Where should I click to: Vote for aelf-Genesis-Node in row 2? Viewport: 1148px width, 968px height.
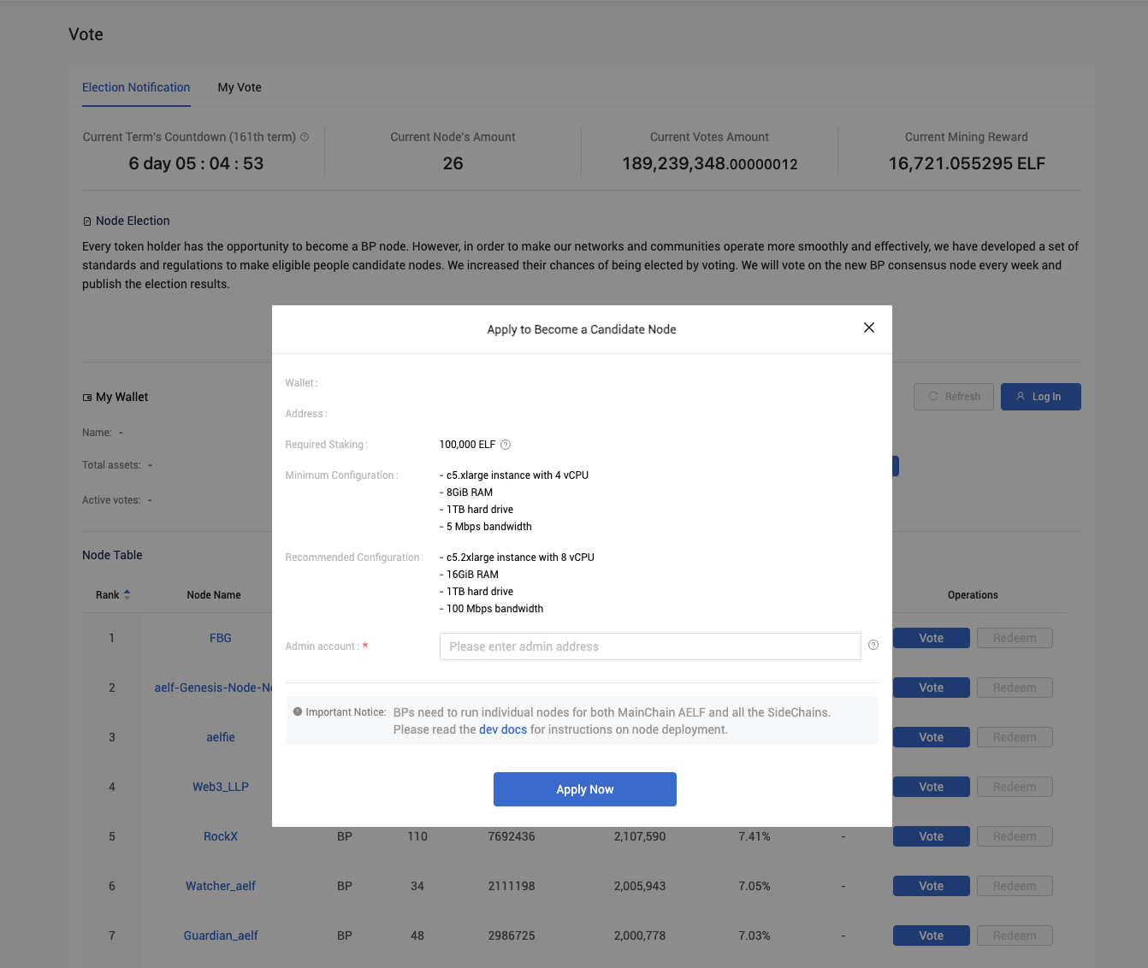click(x=932, y=688)
